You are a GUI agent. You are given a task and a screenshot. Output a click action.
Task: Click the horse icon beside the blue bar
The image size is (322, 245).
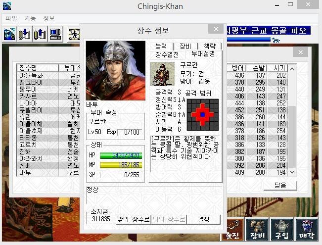click(276, 40)
